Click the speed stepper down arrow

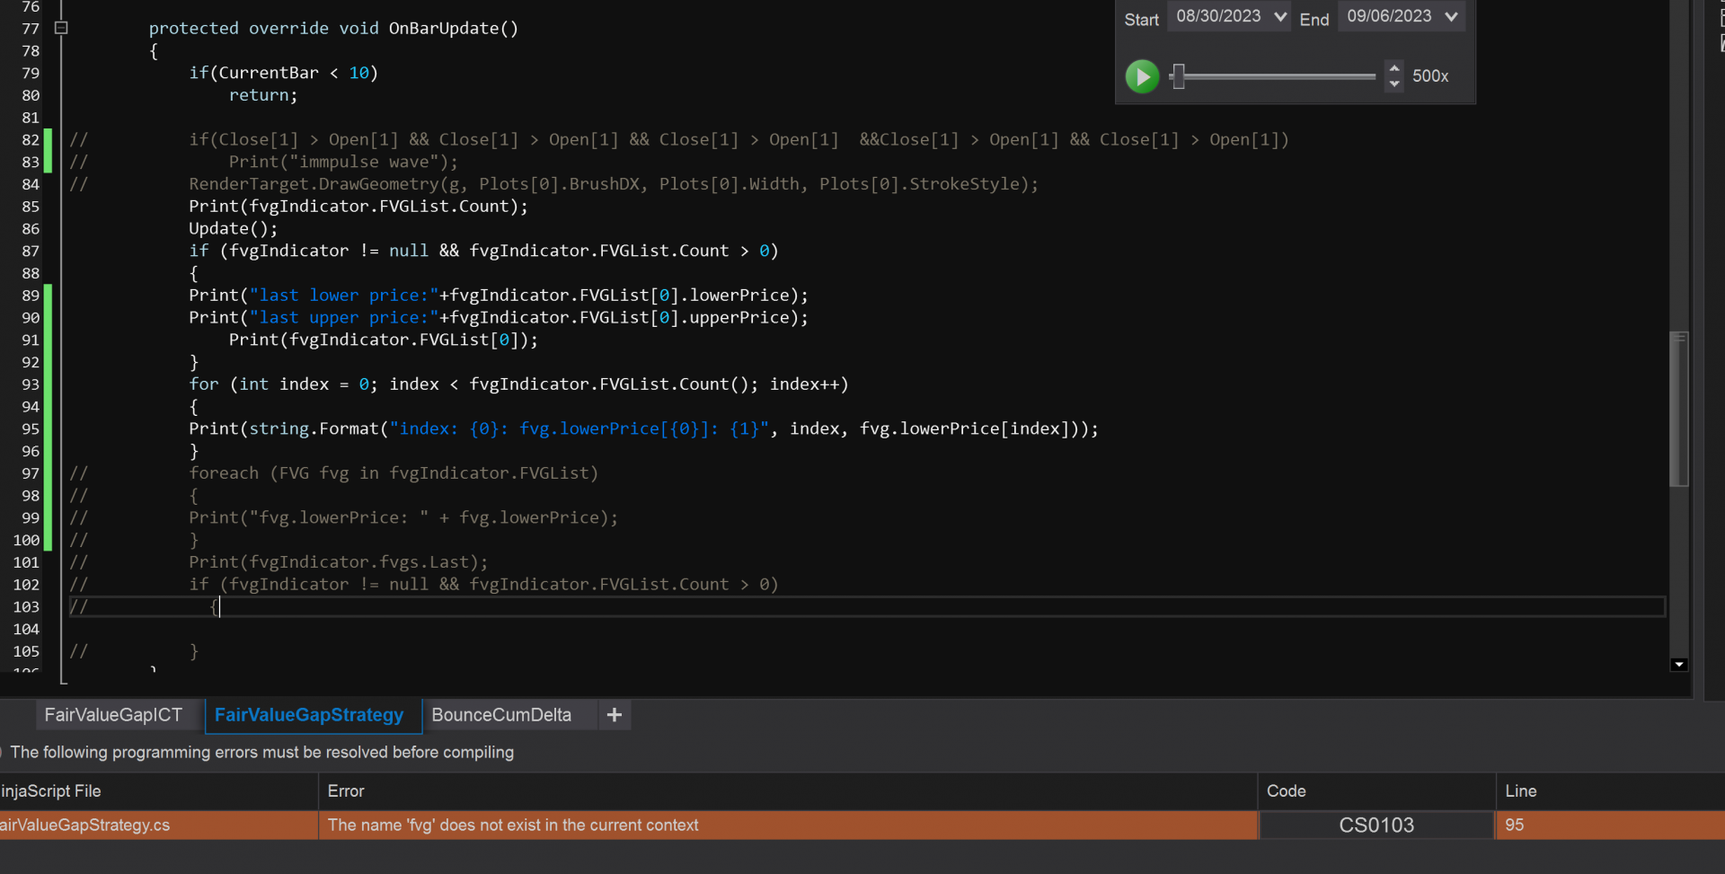[1393, 84]
